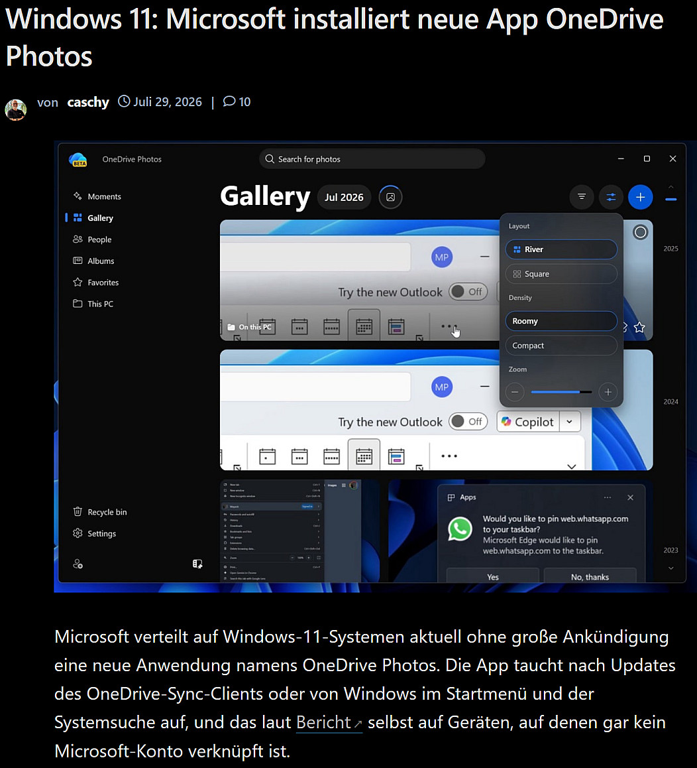Open OneDrive Photos Settings
697x768 pixels.
pyautogui.click(x=95, y=533)
